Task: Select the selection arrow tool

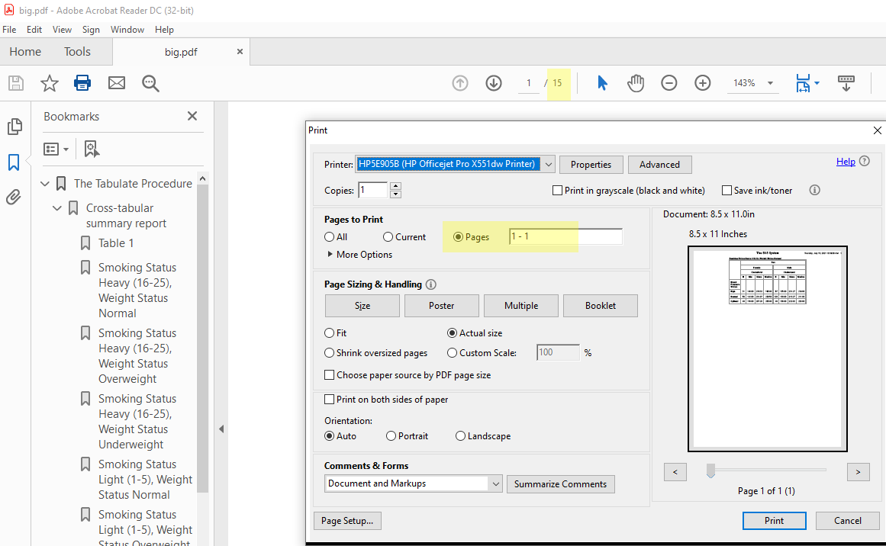Action: (x=602, y=83)
